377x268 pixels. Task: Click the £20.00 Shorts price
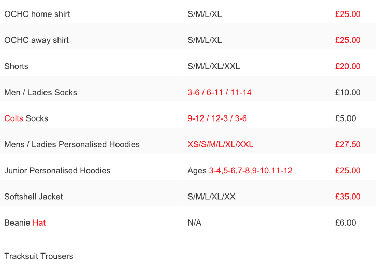coord(347,66)
